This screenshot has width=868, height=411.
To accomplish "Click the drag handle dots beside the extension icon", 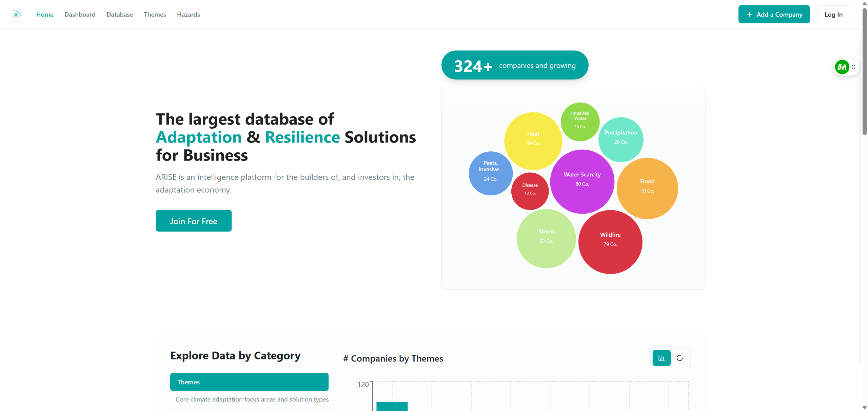I will pos(853,67).
